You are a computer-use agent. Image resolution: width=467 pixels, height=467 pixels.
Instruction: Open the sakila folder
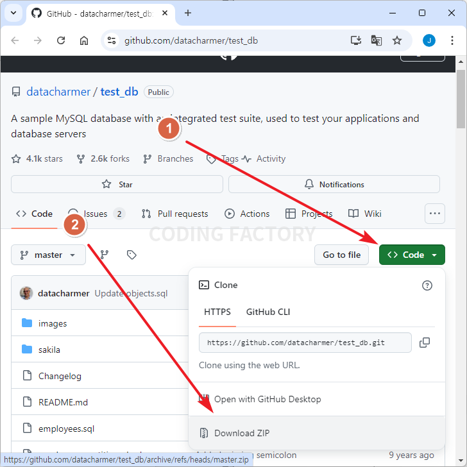point(49,350)
